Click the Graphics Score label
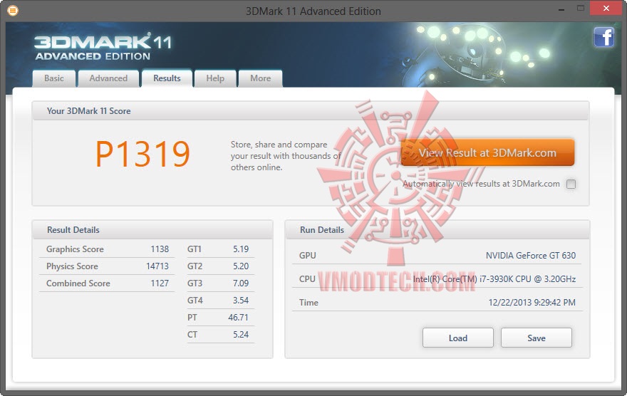The image size is (627, 396). (75, 249)
